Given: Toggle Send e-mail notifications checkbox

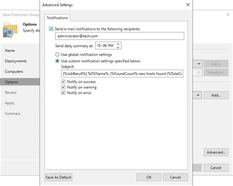Looking at the screenshot, I should [51, 29].
